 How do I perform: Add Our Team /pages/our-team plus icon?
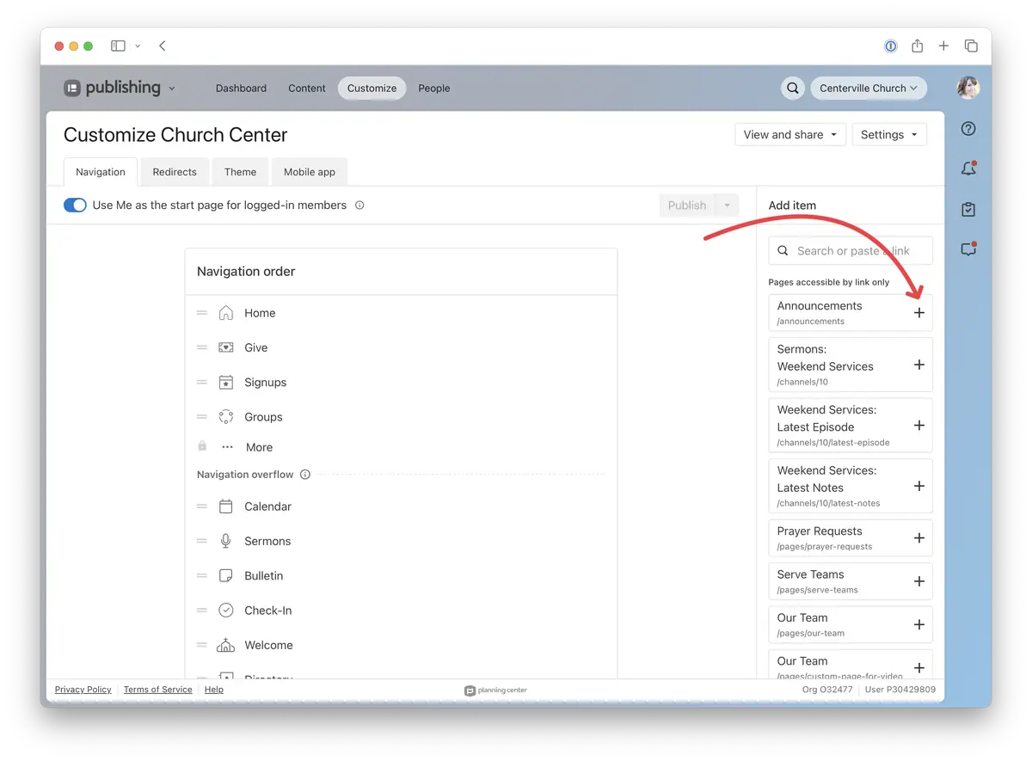click(x=918, y=624)
